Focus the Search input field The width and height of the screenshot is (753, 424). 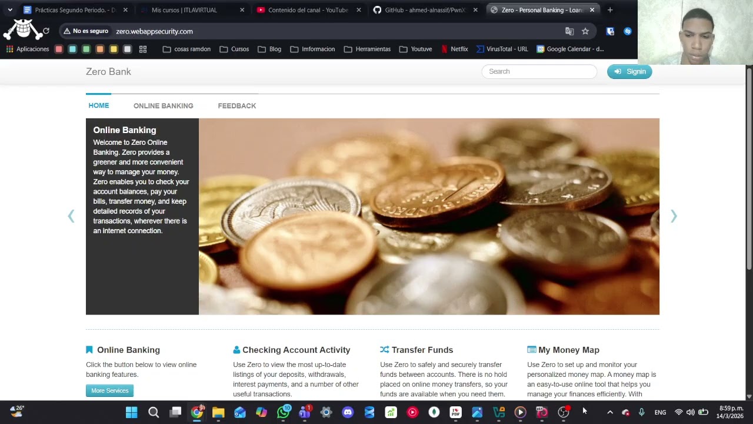539,71
